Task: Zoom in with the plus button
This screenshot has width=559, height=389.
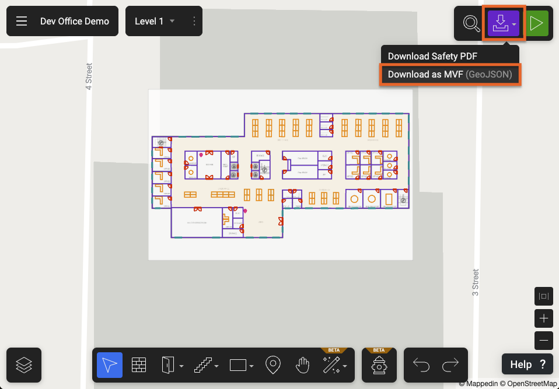Action: pos(544,318)
